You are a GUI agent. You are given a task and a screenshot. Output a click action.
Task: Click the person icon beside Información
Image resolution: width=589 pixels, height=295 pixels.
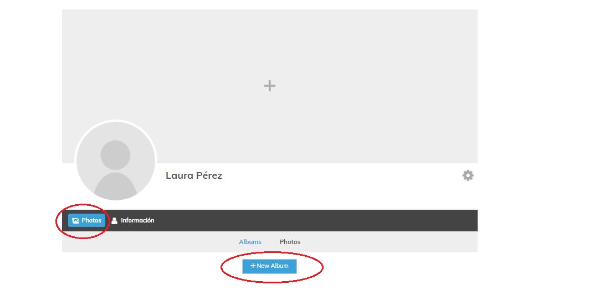click(x=114, y=221)
